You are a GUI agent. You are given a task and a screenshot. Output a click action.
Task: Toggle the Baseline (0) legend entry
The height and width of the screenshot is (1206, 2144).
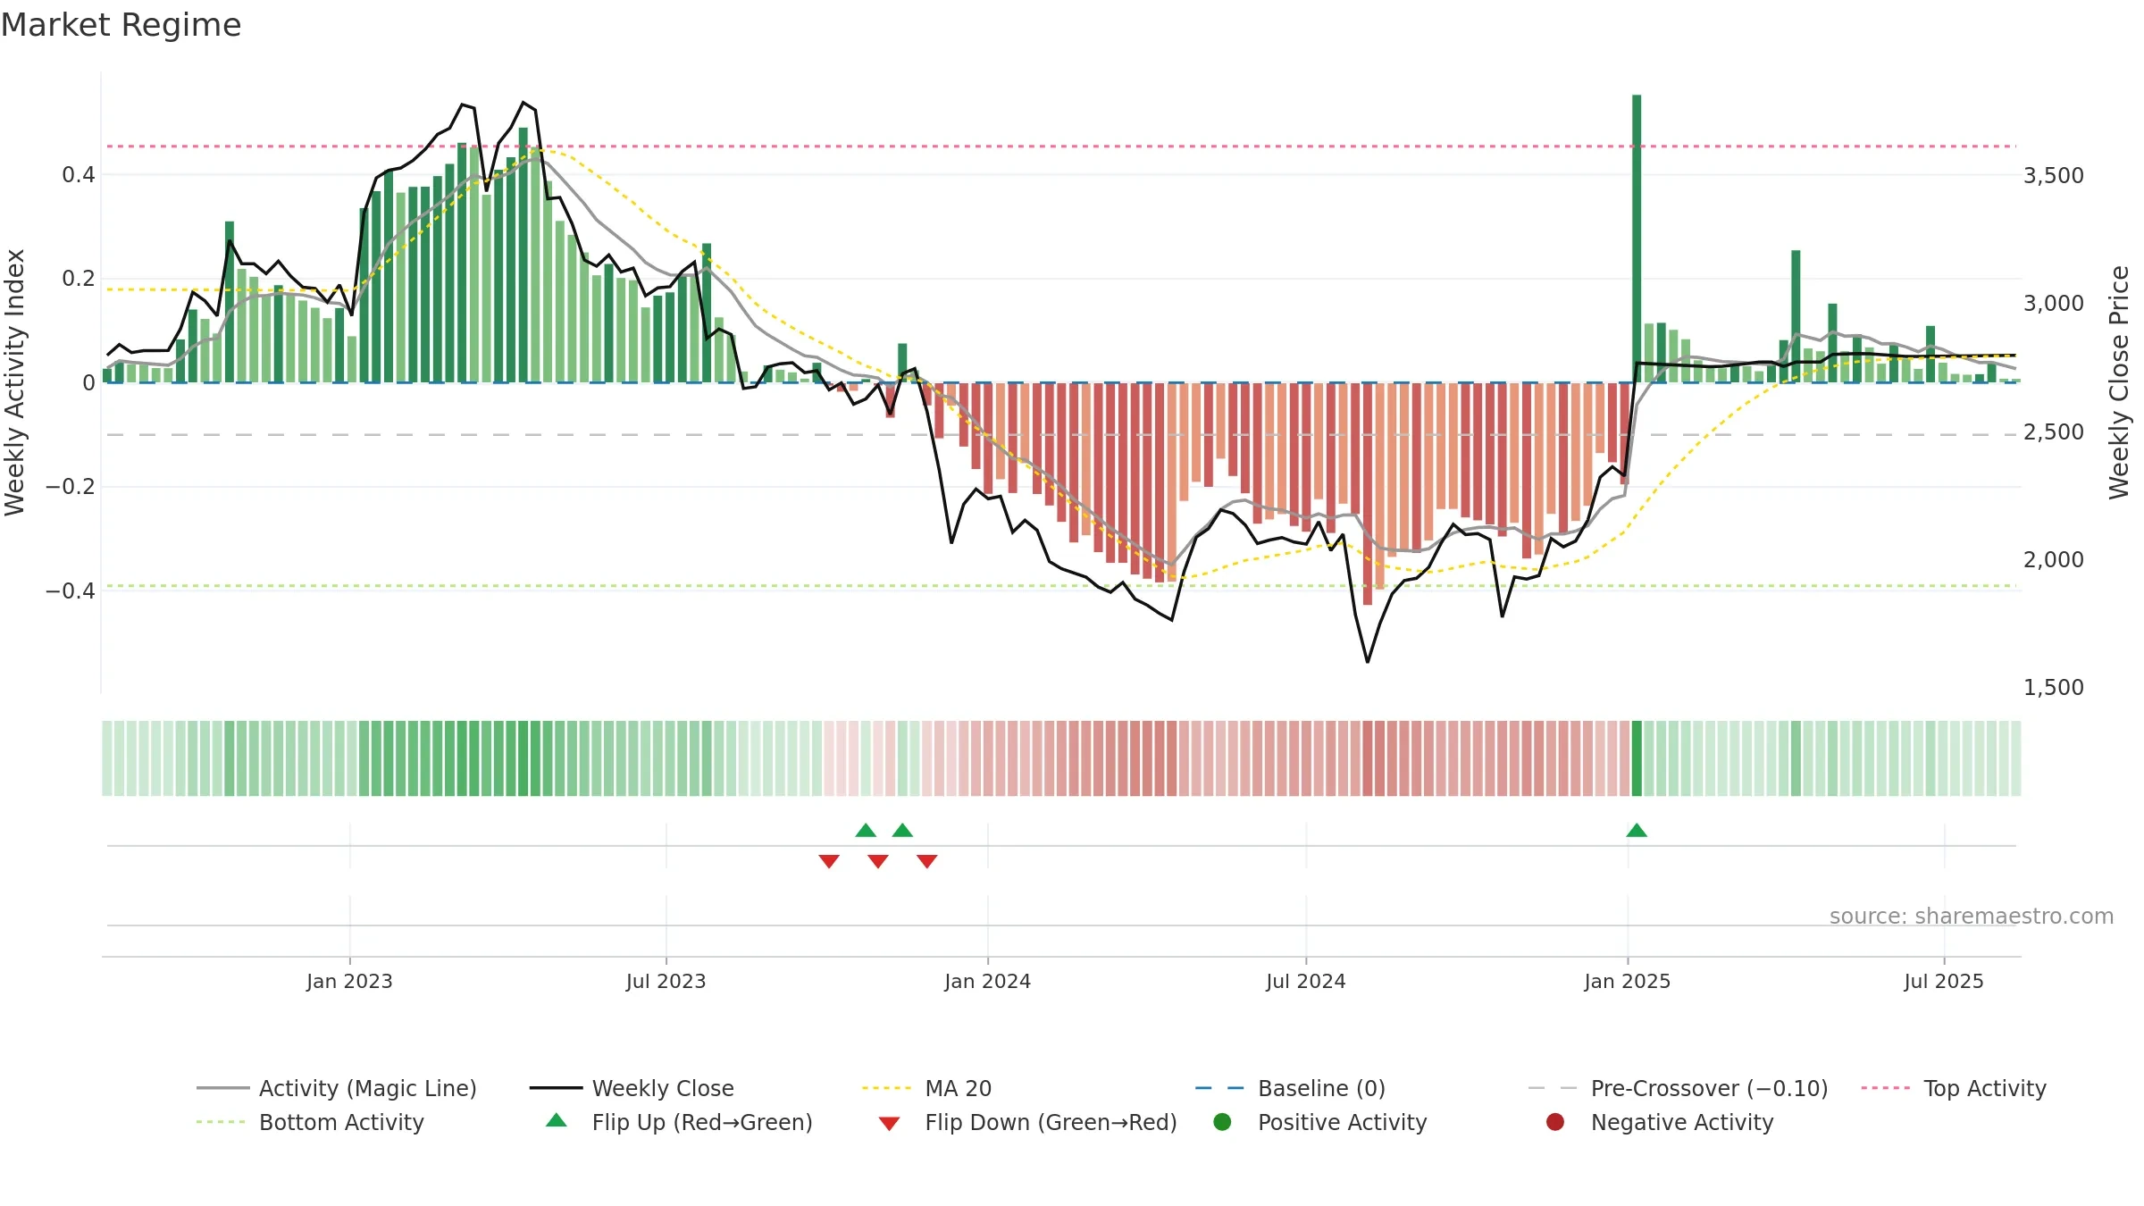pyautogui.click(x=1290, y=1088)
